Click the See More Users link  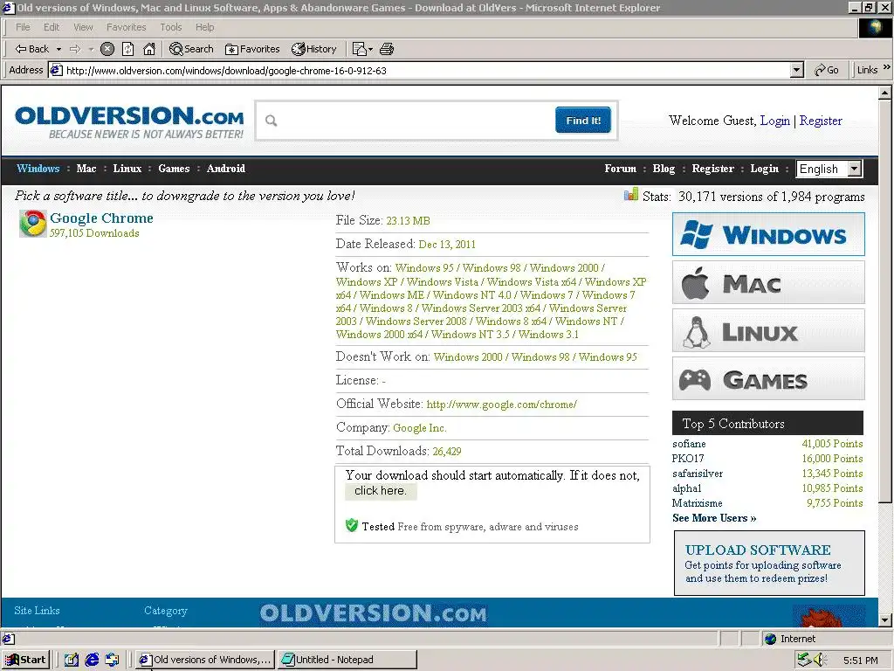coord(714,518)
